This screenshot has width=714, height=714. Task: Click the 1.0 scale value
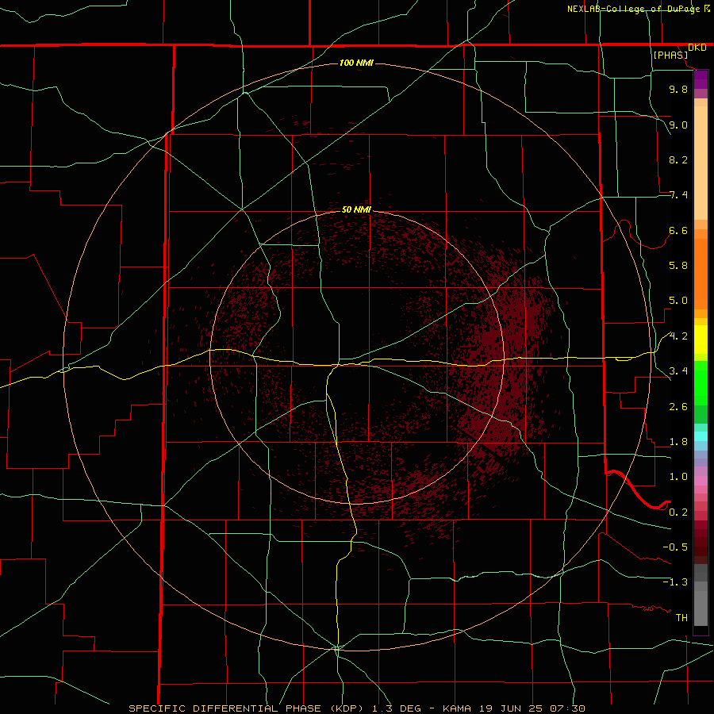pos(678,477)
